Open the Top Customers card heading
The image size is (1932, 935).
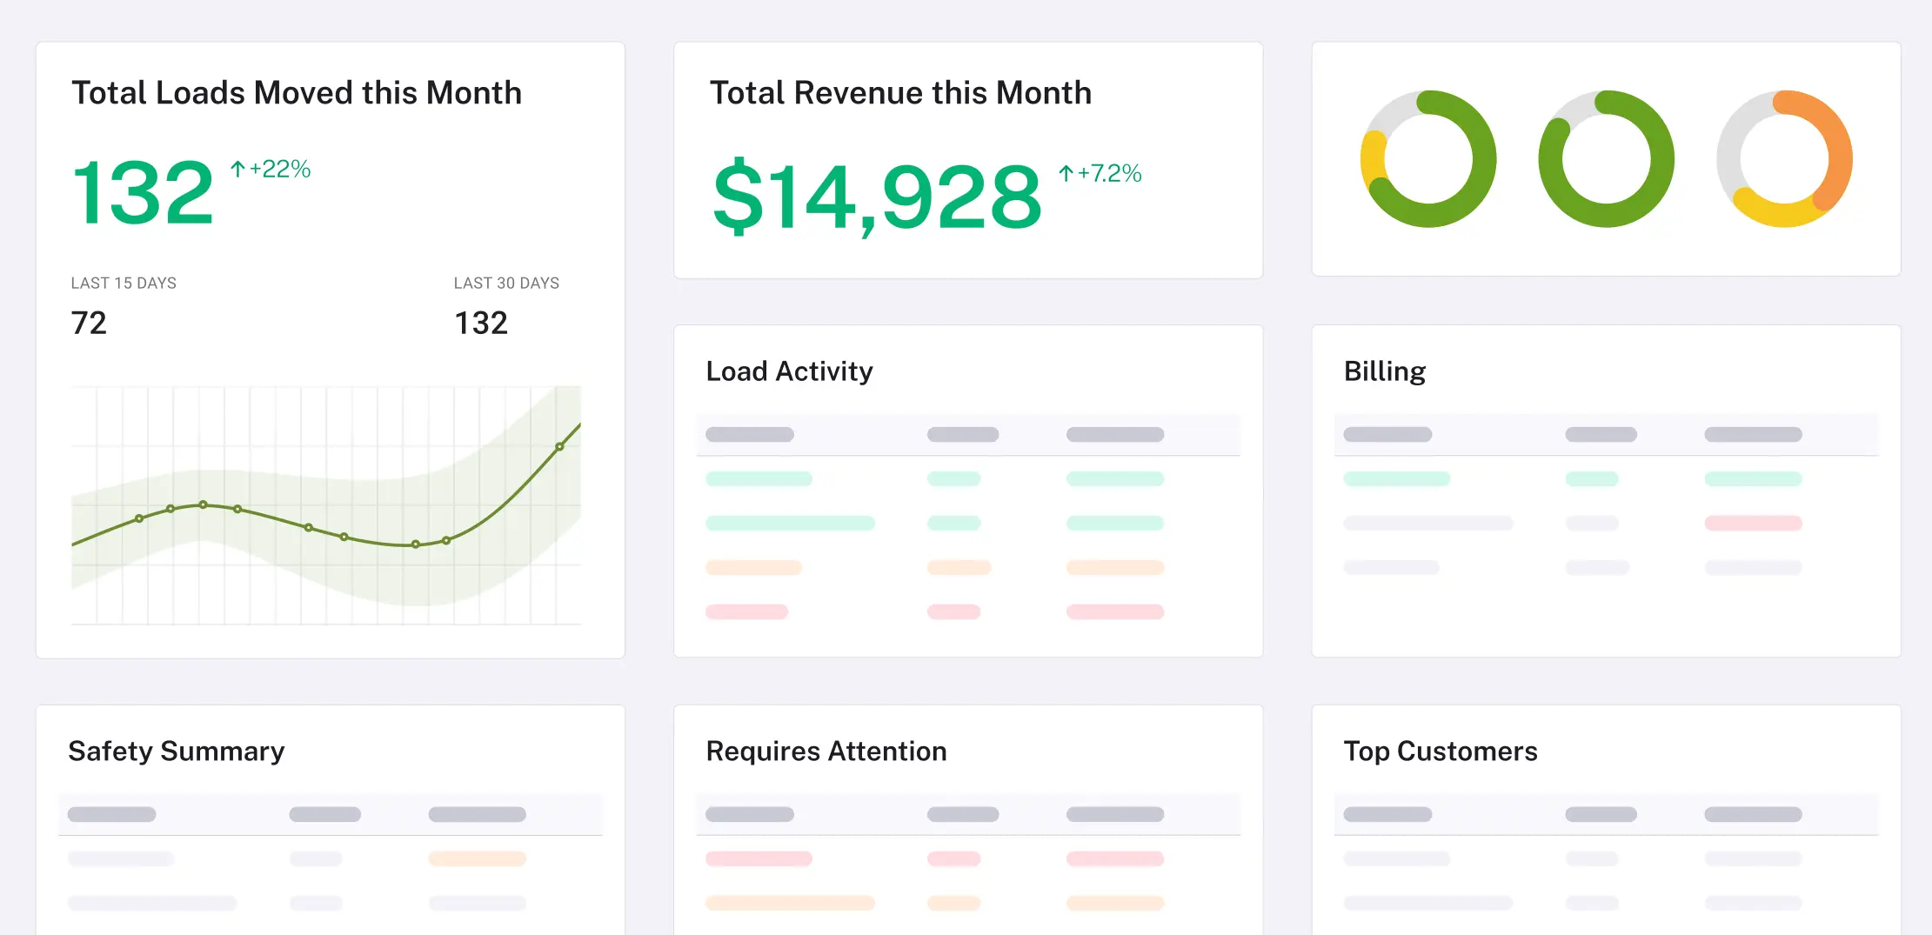pos(1441,751)
